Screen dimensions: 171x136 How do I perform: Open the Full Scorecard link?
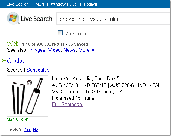coord(68,104)
